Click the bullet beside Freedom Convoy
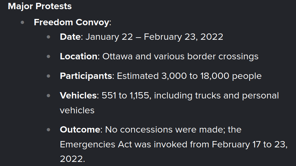Viewport: 296px width, 166px height. coord(22,23)
